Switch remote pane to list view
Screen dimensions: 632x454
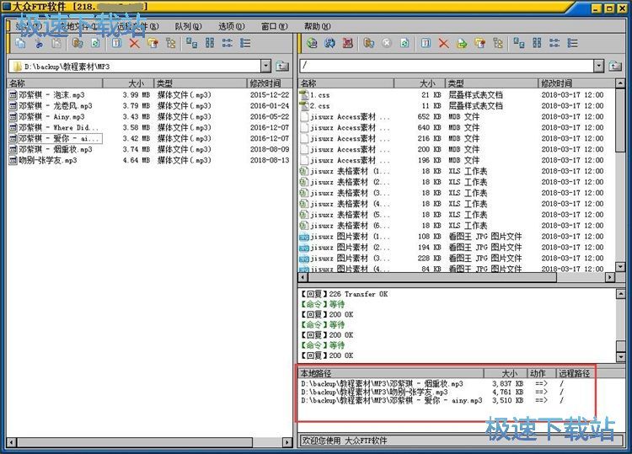[x=554, y=43]
